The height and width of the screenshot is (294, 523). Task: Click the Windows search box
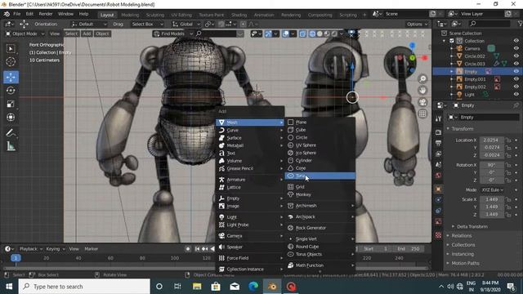(84, 287)
